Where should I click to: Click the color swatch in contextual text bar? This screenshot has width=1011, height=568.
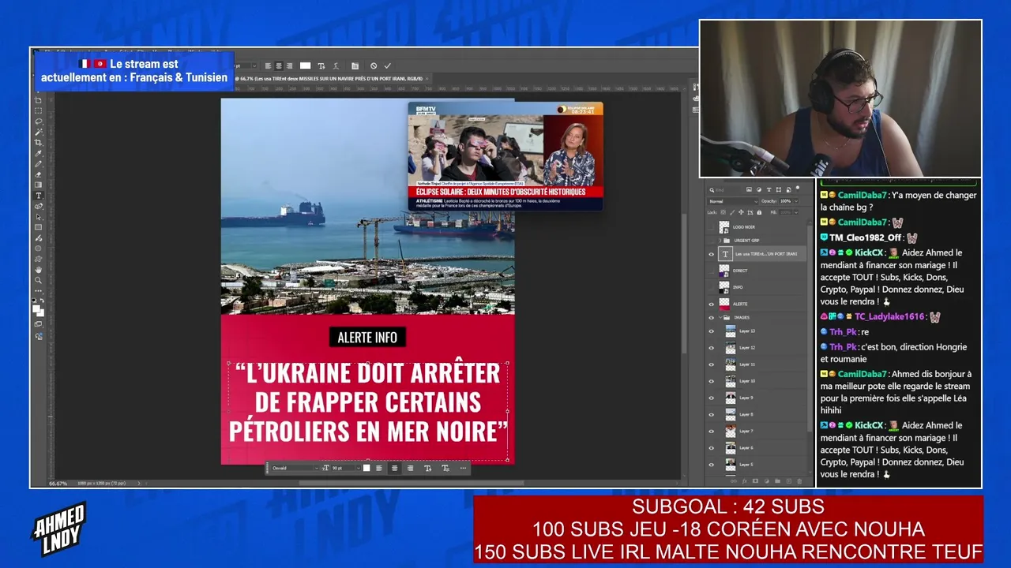pos(366,468)
